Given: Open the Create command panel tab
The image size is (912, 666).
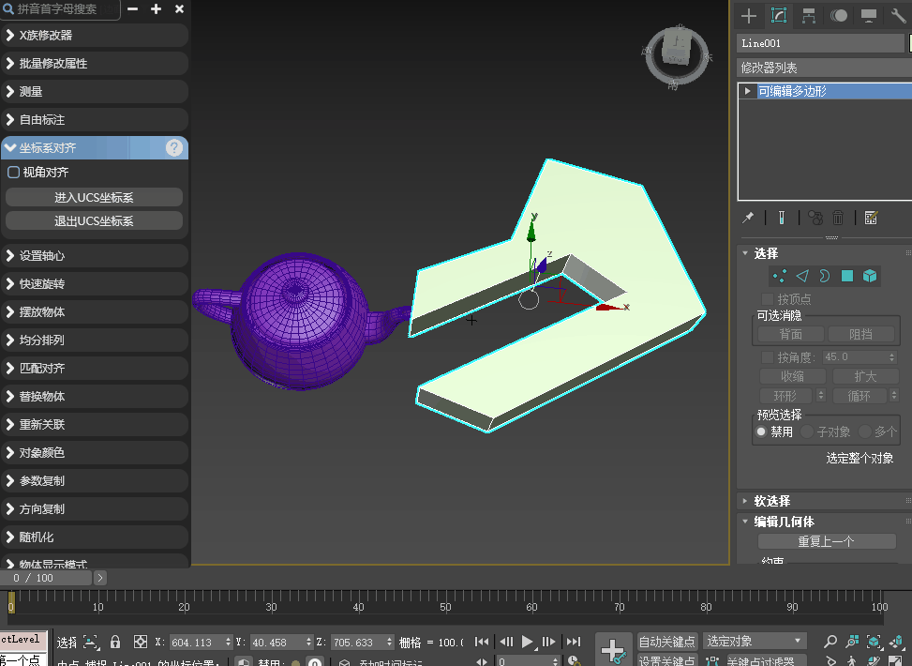Looking at the screenshot, I should click(749, 16).
